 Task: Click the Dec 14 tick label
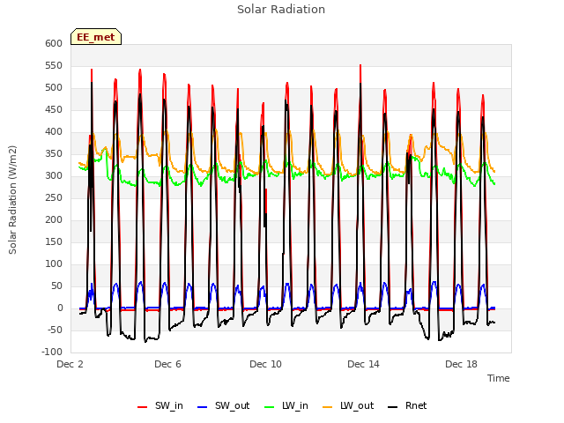[363, 364]
